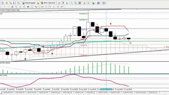This screenshot has height=95, width=169.
Task: Select the horizontal line drawing tool
Action: click(x=4, y=7)
